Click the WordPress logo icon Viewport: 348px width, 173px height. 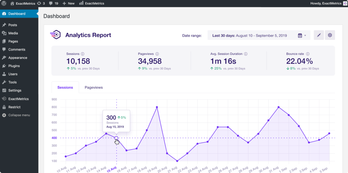point(4,3)
